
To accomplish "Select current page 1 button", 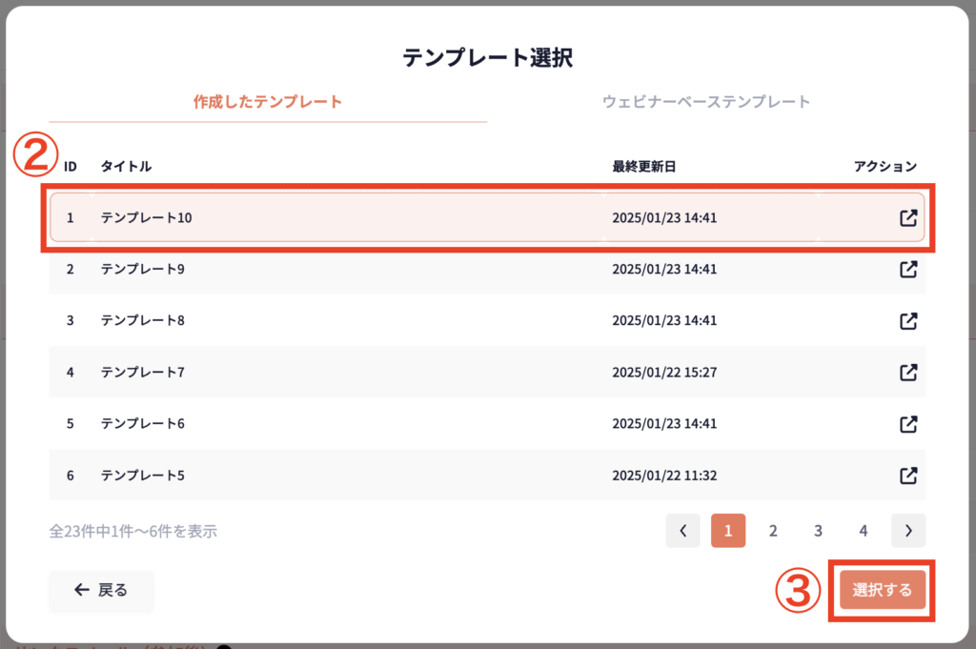I will [x=728, y=531].
